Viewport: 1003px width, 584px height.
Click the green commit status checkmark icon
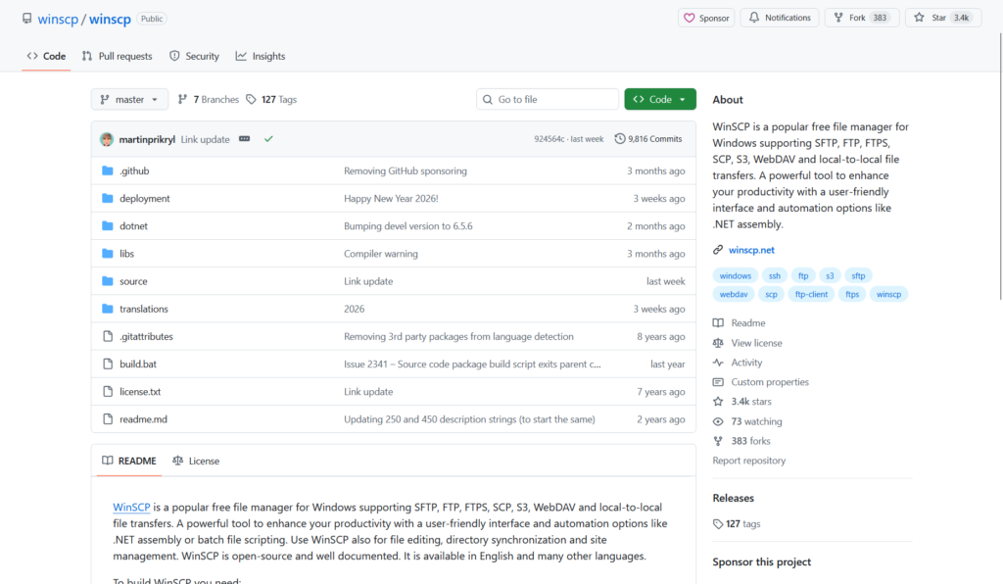click(x=268, y=139)
